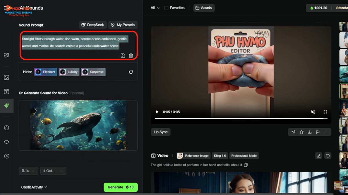Save the sound prompt as preset
The height and width of the screenshot is (195, 348).
(123, 55)
